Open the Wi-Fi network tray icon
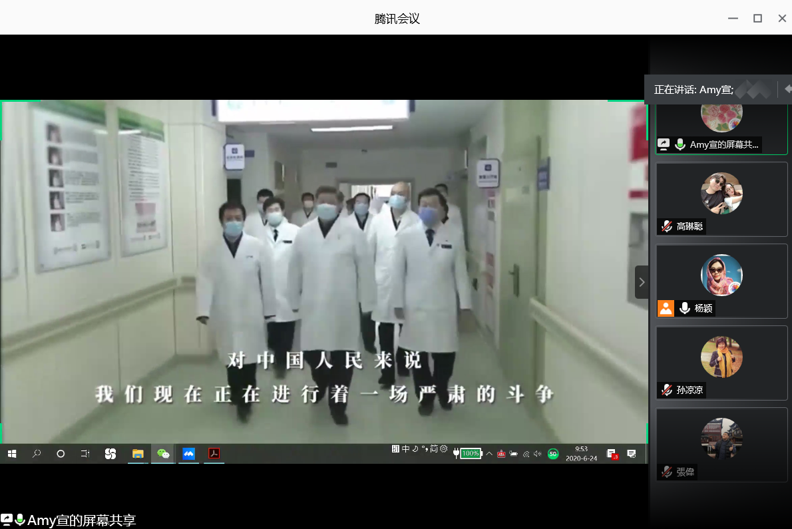This screenshot has width=792, height=529. 526,454
